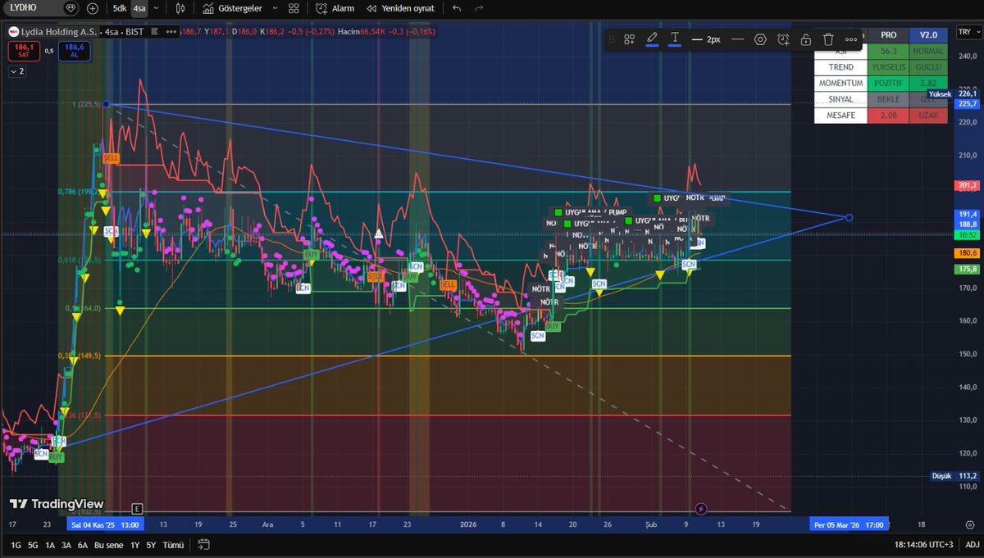Click the blue 186,6 AL buy button

(75, 51)
